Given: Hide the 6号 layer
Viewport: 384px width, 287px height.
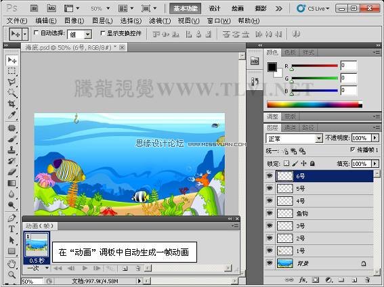Looking at the screenshot, I should (270, 176).
